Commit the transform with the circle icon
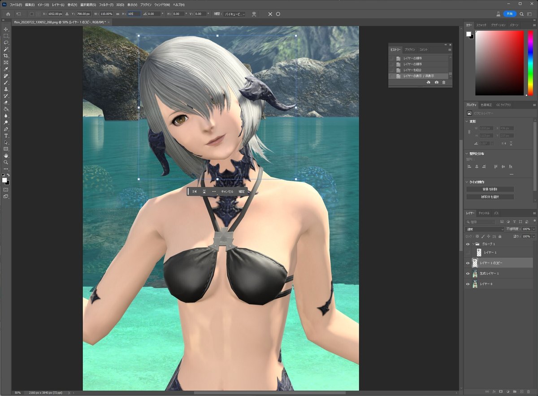 (278, 14)
